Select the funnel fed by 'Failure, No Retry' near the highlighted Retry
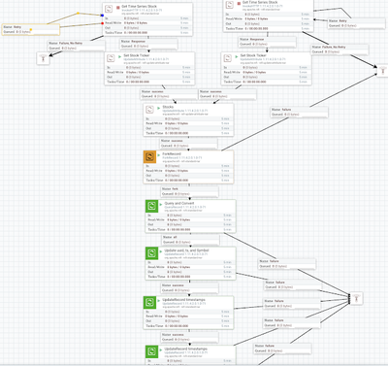388x366 pixels. pos(43,58)
